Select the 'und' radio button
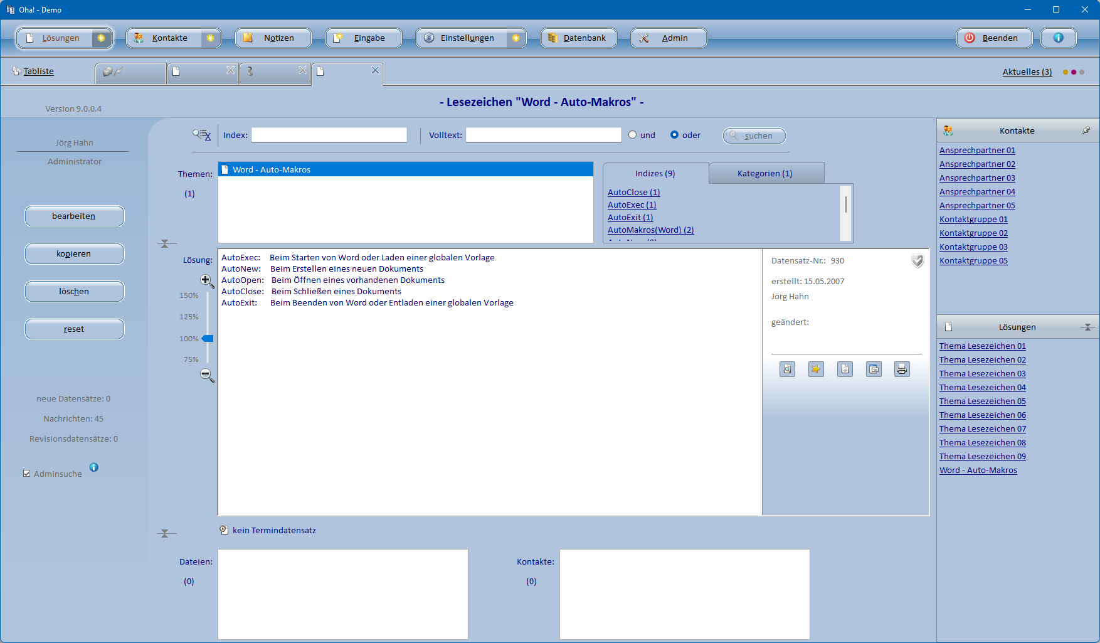Viewport: 1100px width, 643px height. point(632,135)
